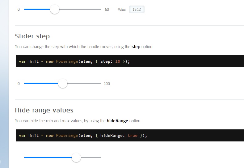Viewport: 244px width, 168px height.
Task: Click the "Hide range values" section heading
Action: pyautogui.click(x=44, y=110)
